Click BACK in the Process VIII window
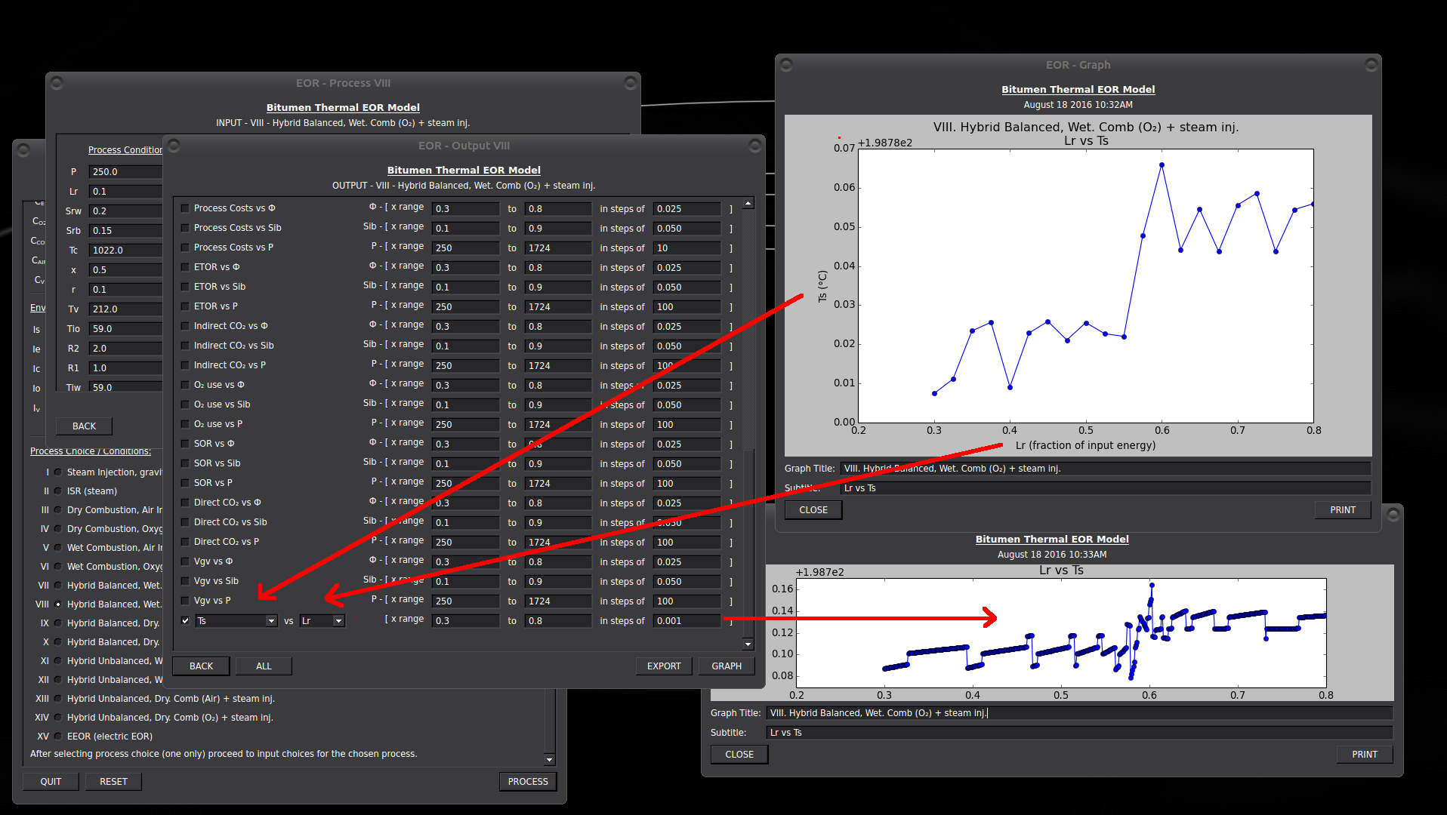The width and height of the screenshot is (1447, 815). tap(84, 426)
